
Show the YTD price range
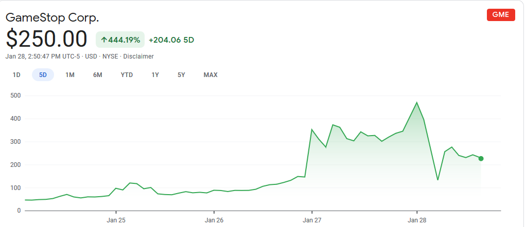[127, 75]
